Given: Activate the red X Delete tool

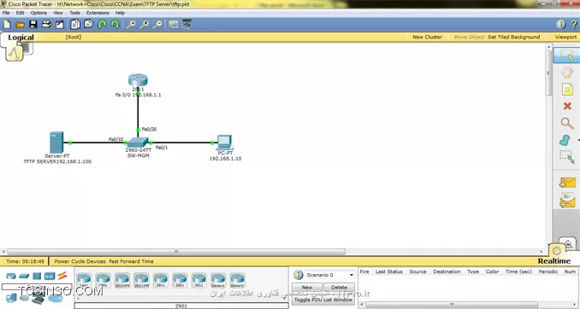Looking at the screenshot, I should coord(567,107).
